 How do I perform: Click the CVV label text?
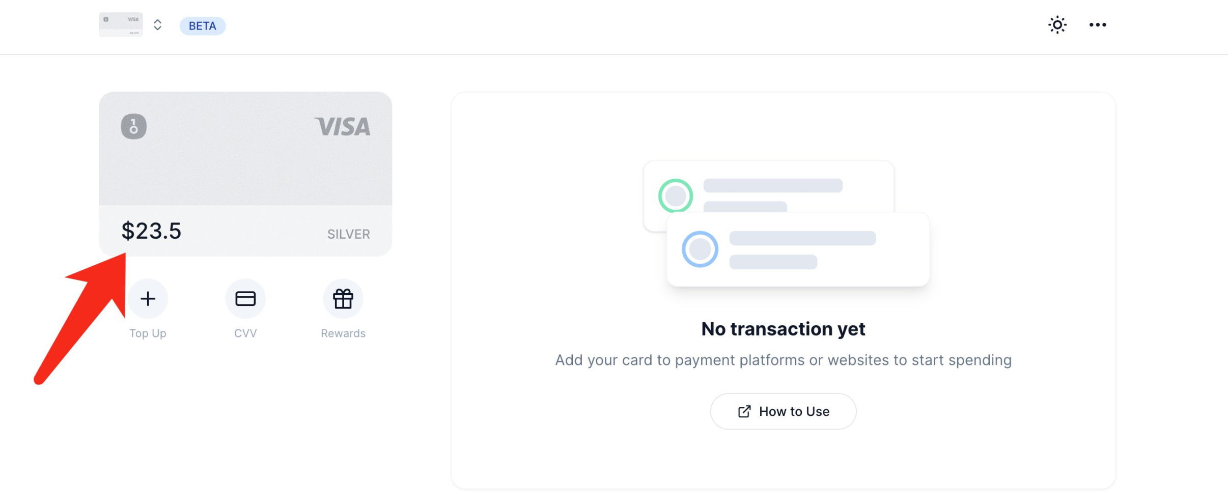click(245, 333)
